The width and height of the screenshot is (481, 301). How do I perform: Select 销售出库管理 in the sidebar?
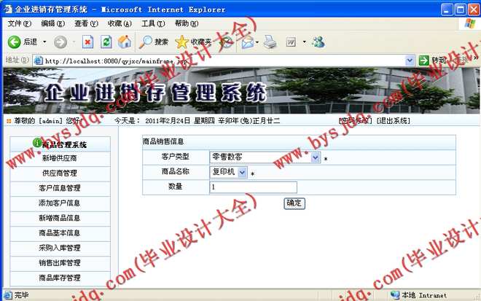pyautogui.click(x=59, y=263)
